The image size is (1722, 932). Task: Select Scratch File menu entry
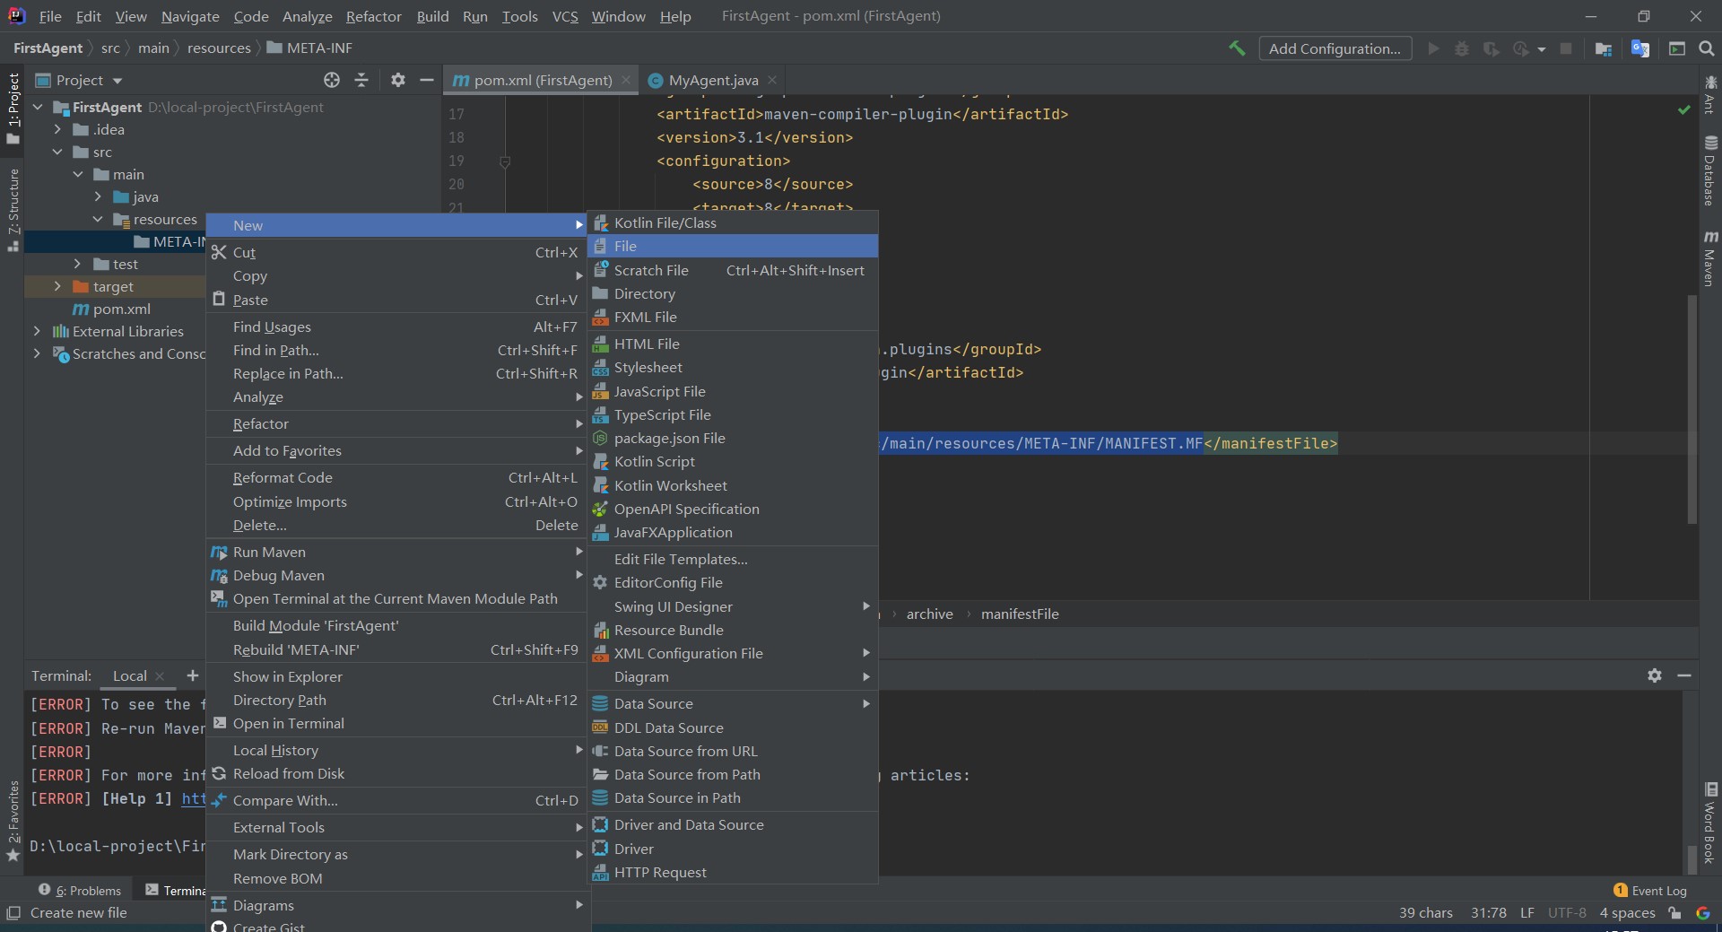(732, 270)
